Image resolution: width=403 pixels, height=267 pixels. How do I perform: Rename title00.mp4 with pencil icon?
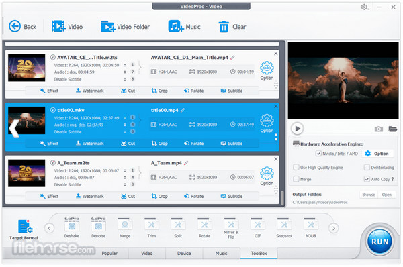pyautogui.click(x=183, y=110)
